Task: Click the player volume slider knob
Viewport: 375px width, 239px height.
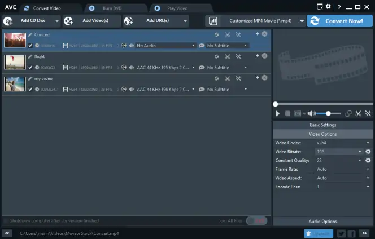Action: point(328,114)
